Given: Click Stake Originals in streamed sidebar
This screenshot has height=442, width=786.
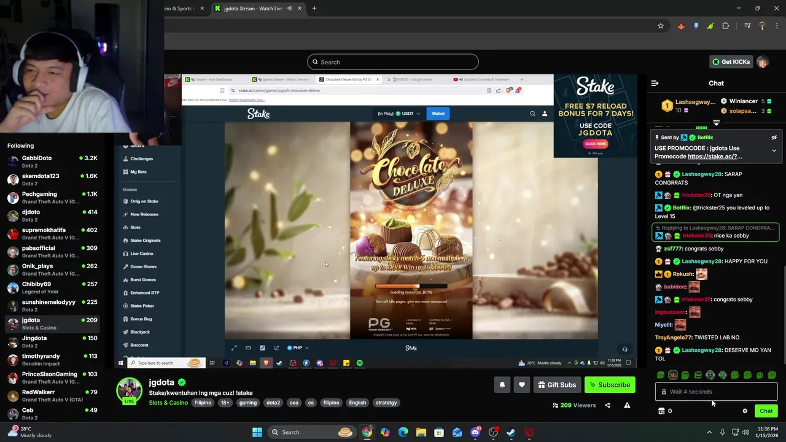Looking at the screenshot, I should [145, 241].
